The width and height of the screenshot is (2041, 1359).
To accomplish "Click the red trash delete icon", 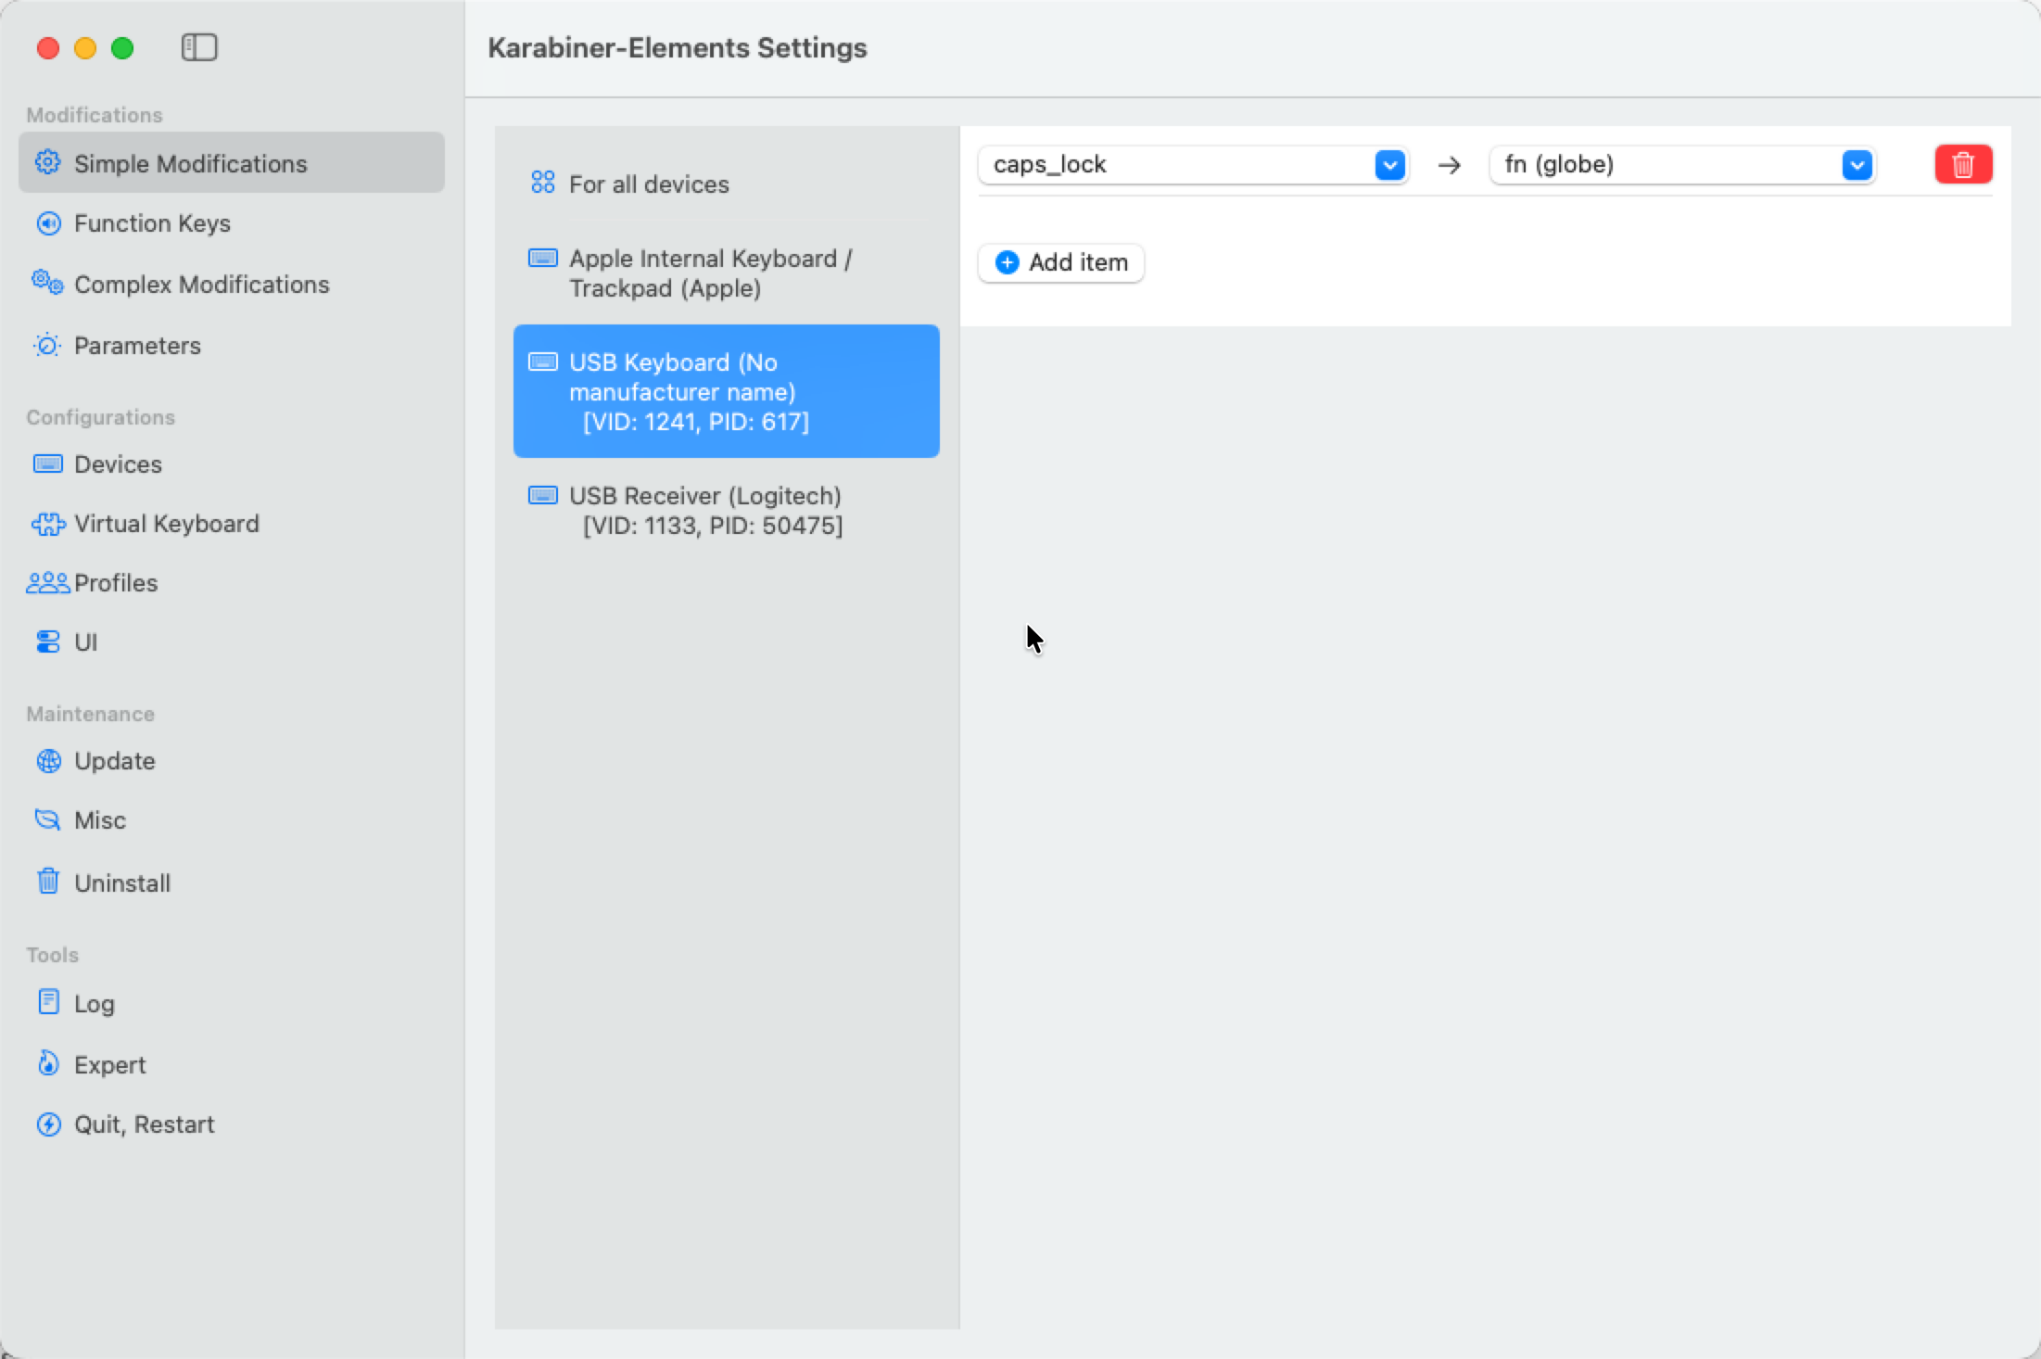I will point(1962,165).
